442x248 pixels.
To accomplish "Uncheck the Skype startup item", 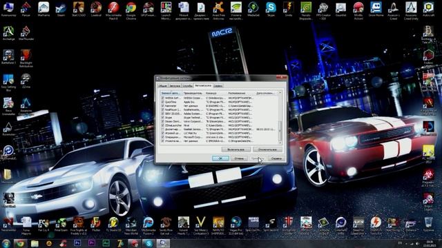I will point(163,118).
